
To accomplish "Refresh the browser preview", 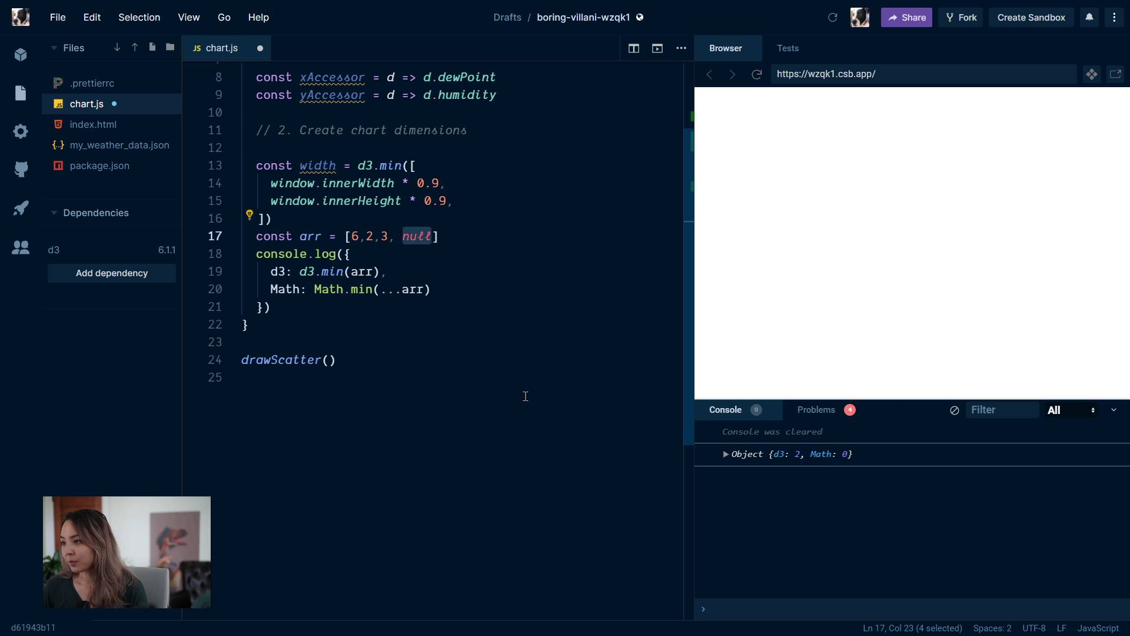I will click(757, 74).
